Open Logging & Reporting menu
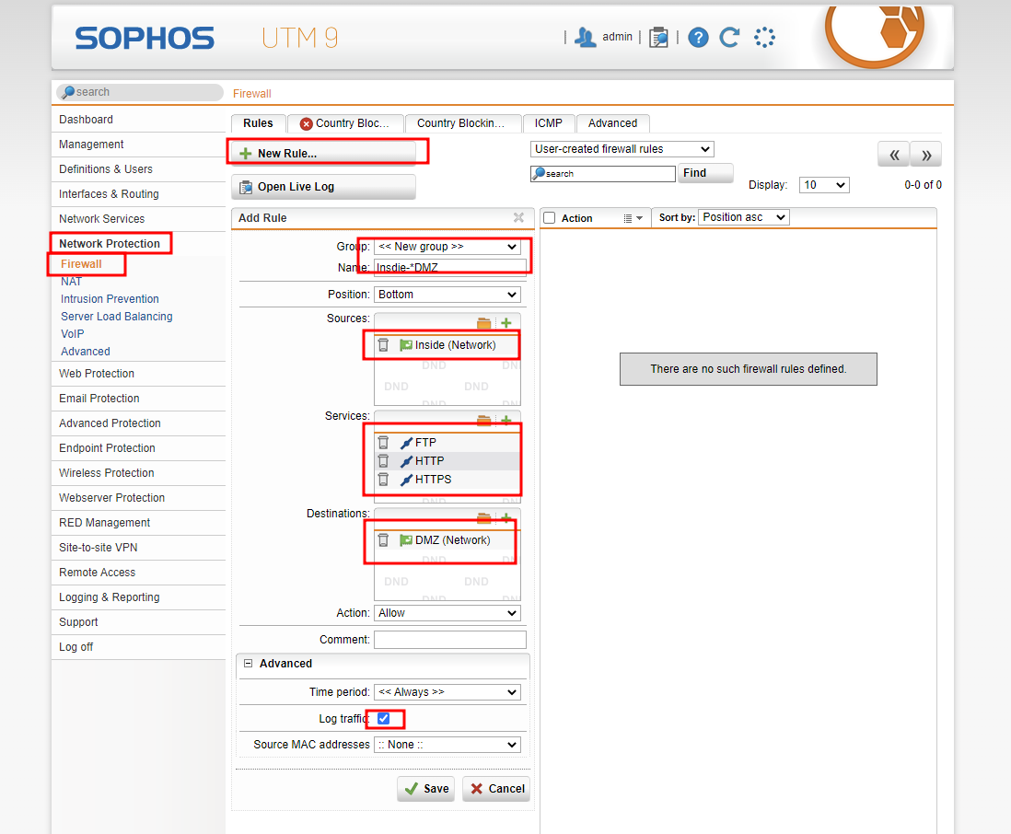 [109, 597]
